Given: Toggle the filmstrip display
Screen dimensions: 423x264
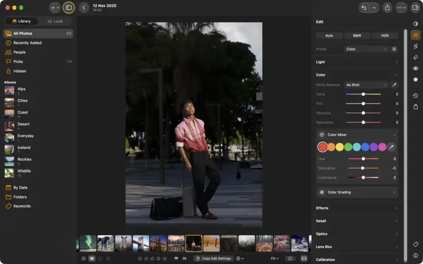Looking at the screenshot, I should click(x=304, y=258).
